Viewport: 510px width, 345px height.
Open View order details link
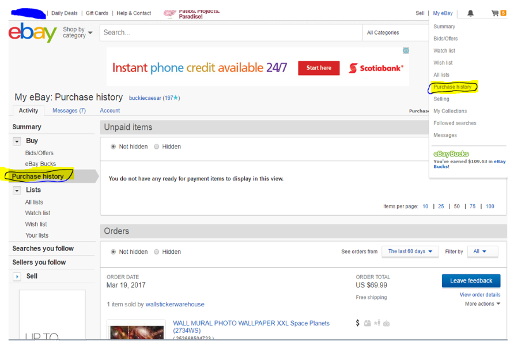coord(480,295)
